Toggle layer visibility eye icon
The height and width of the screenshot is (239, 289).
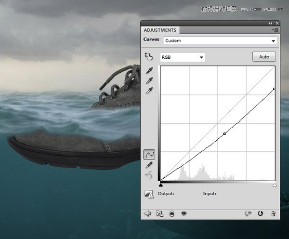pos(184,213)
